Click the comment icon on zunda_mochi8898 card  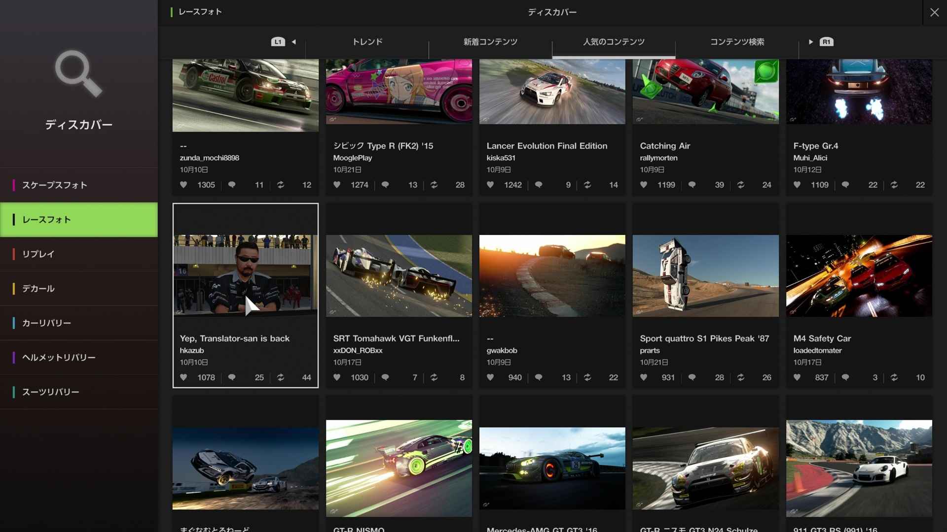232,185
